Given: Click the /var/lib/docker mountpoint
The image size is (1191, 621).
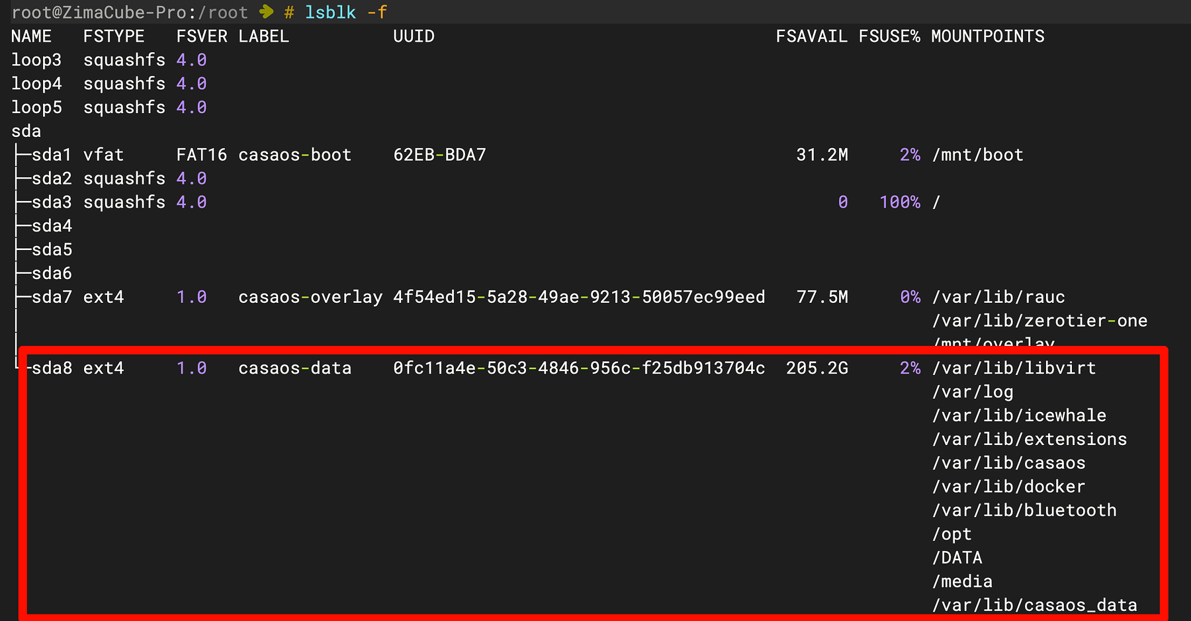Looking at the screenshot, I should pos(1008,487).
